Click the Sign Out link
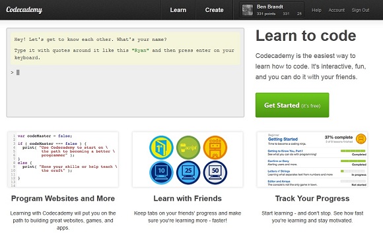This screenshot has height=239, width=383. pyautogui.click(x=361, y=11)
